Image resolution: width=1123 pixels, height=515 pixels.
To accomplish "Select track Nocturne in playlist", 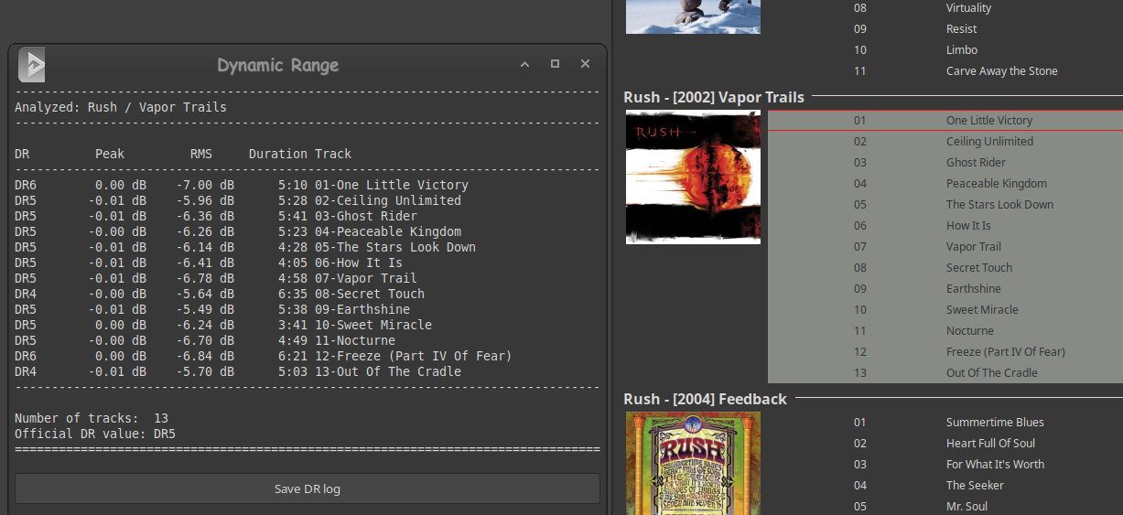I will click(x=945, y=330).
